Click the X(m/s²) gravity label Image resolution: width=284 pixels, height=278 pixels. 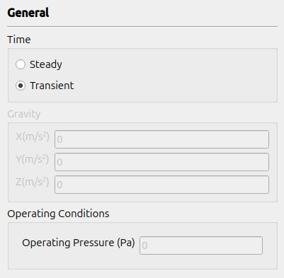33,137
